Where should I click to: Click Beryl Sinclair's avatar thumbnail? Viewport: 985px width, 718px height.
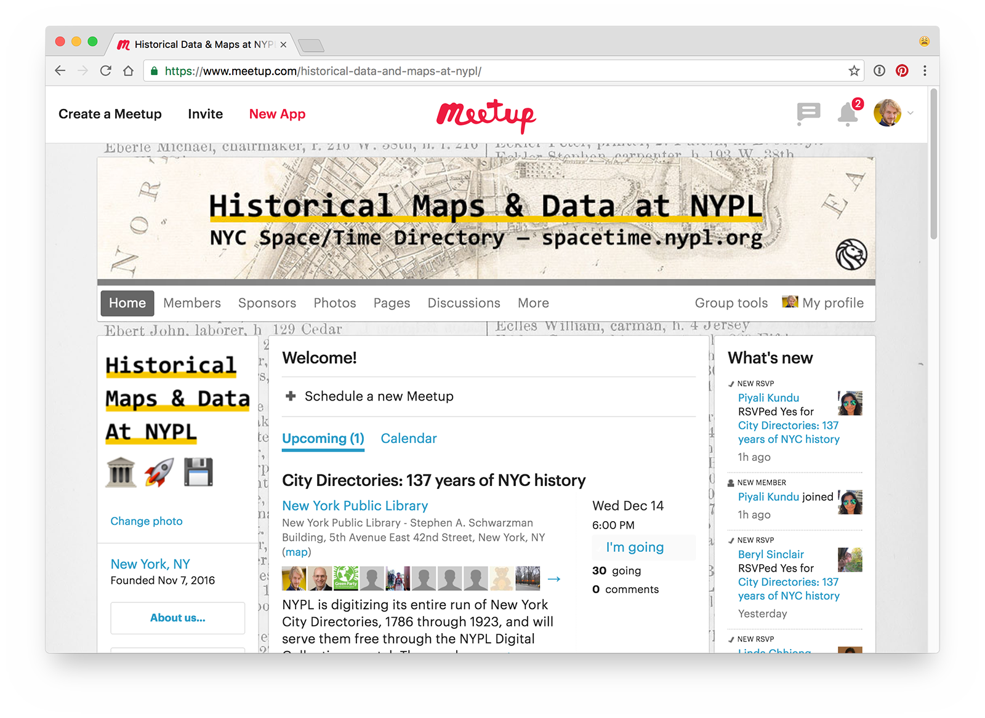(850, 560)
